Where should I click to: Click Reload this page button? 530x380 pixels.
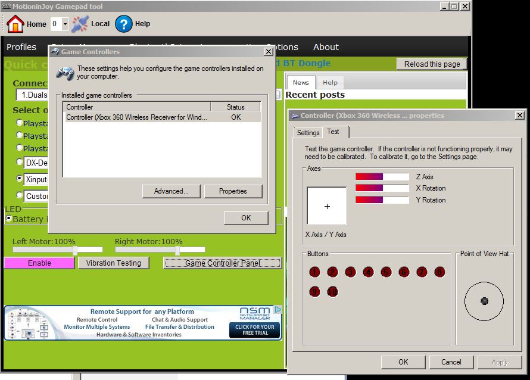[432, 64]
